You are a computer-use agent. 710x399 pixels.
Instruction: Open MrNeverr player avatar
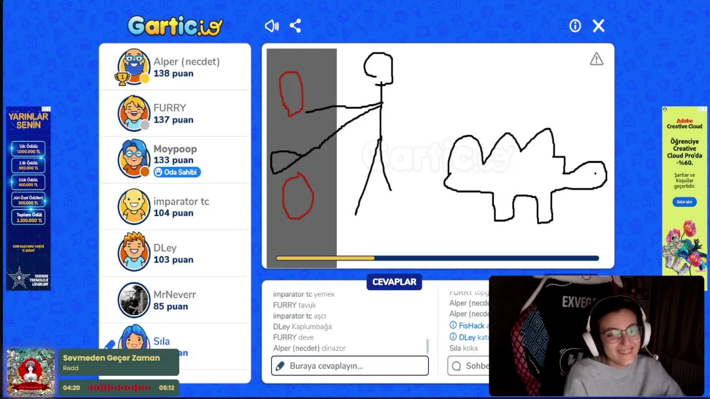coord(134,299)
